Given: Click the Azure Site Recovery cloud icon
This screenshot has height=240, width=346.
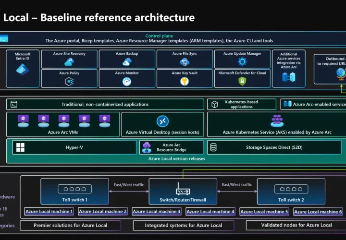Looking at the screenshot, I should pos(69,62).
